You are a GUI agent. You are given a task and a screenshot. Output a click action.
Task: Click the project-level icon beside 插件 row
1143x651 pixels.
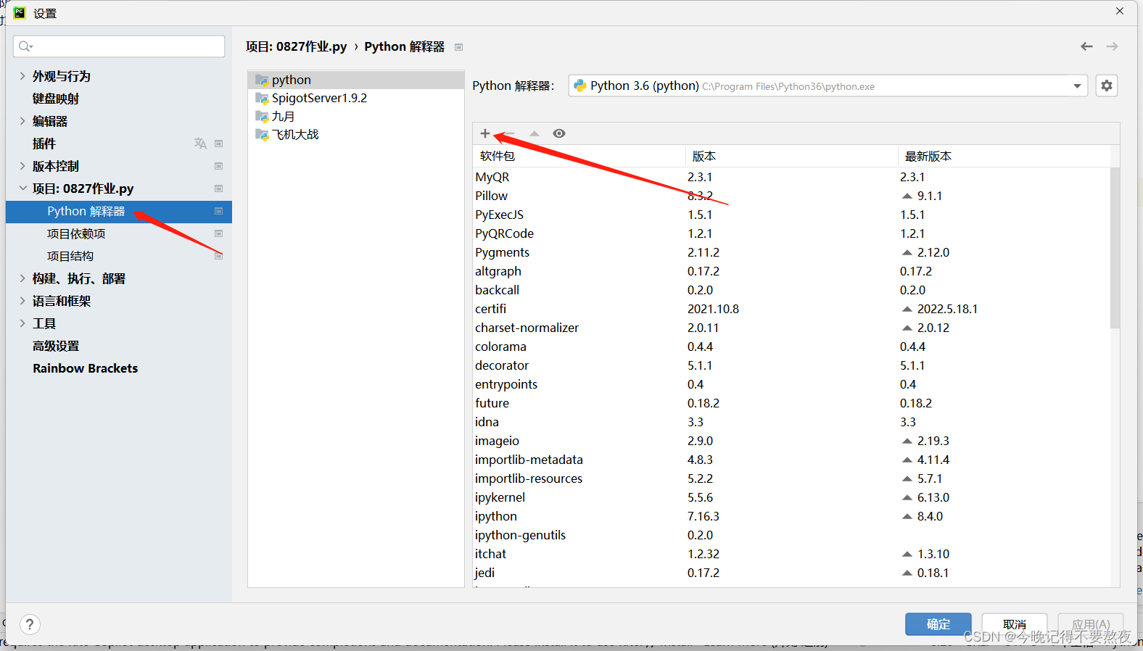coord(218,144)
